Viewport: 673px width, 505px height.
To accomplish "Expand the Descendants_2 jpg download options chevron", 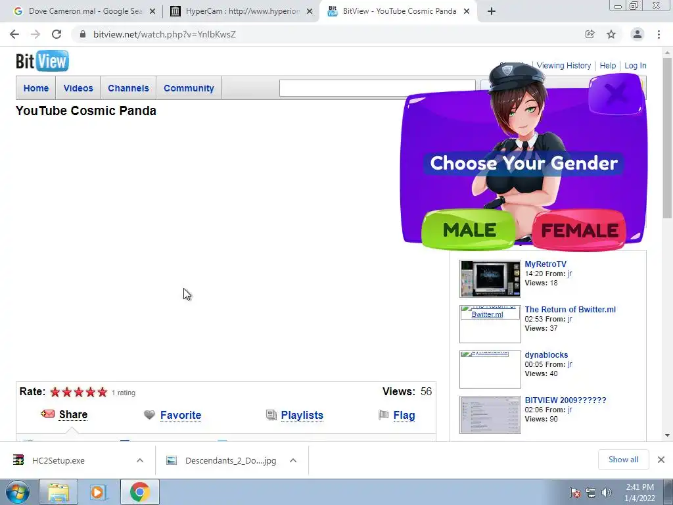I will pos(293,460).
